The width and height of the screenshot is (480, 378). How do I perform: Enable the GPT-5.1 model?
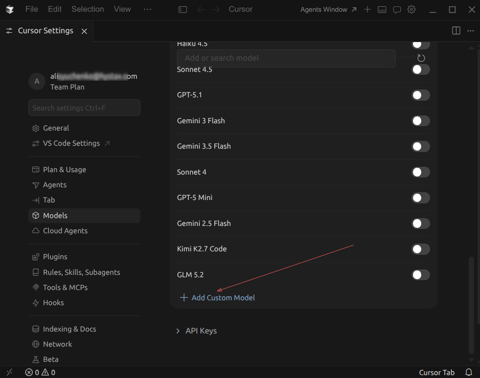coord(421,95)
